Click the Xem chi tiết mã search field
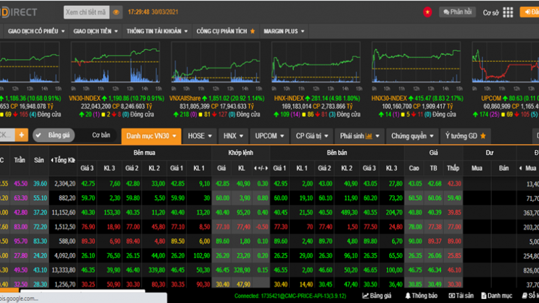Viewport: 539px width, 303px height. (87, 12)
